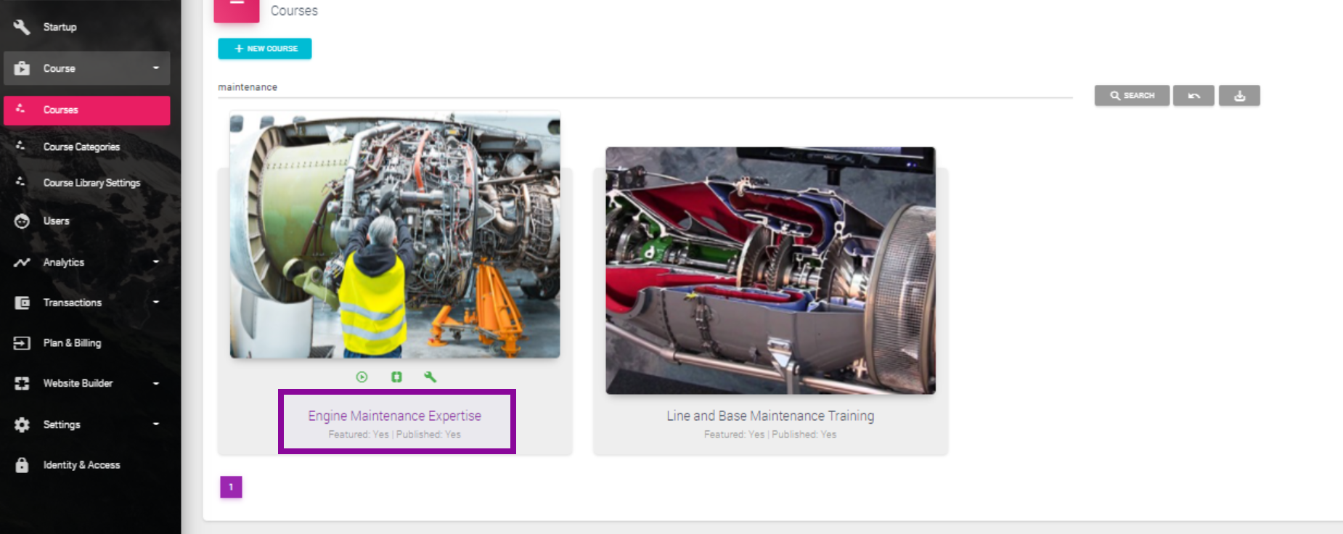The height and width of the screenshot is (534, 1343).
Task: Expand the Settings submenu arrow
Action: (156, 424)
